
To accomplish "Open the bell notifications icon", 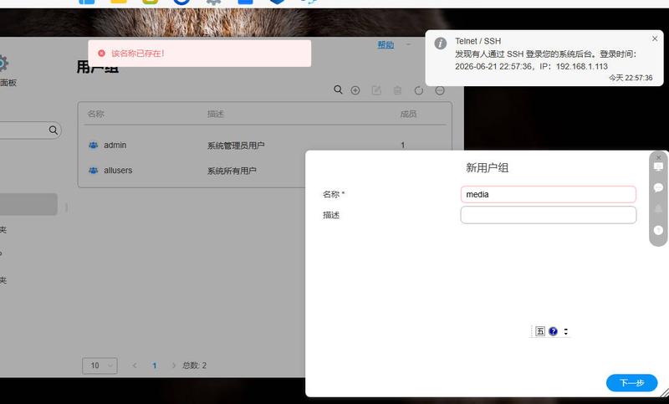I will click(658, 208).
